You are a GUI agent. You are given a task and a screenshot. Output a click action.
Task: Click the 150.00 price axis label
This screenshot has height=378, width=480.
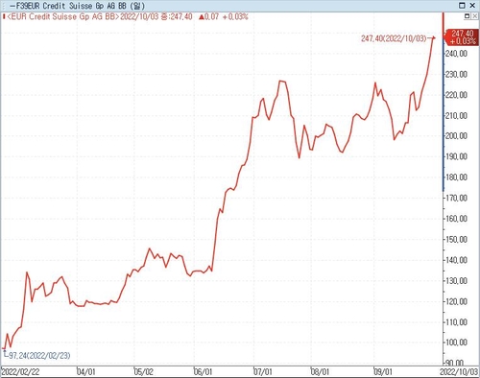point(456,239)
